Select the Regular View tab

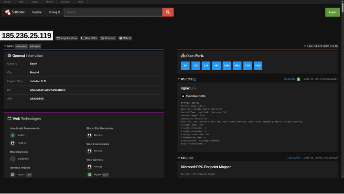coord(67,38)
